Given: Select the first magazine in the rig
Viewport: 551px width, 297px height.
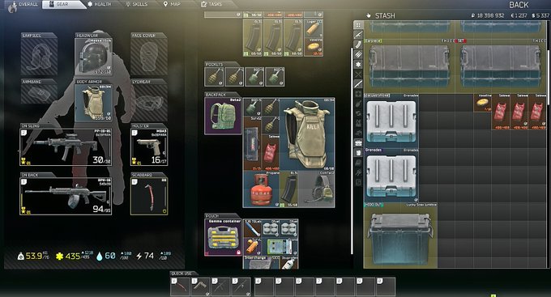Looking at the screenshot, I should (253, 38).
